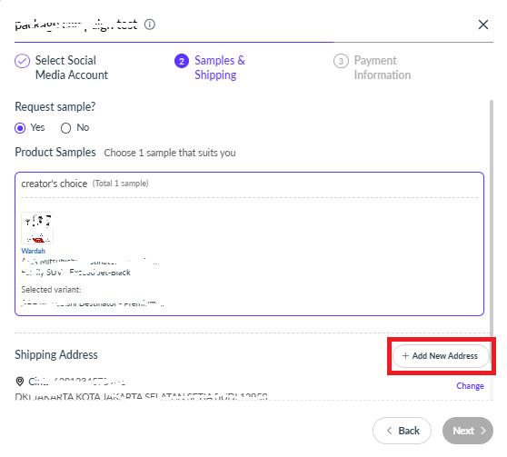Click the Wardah brand link

coord(34,251)
